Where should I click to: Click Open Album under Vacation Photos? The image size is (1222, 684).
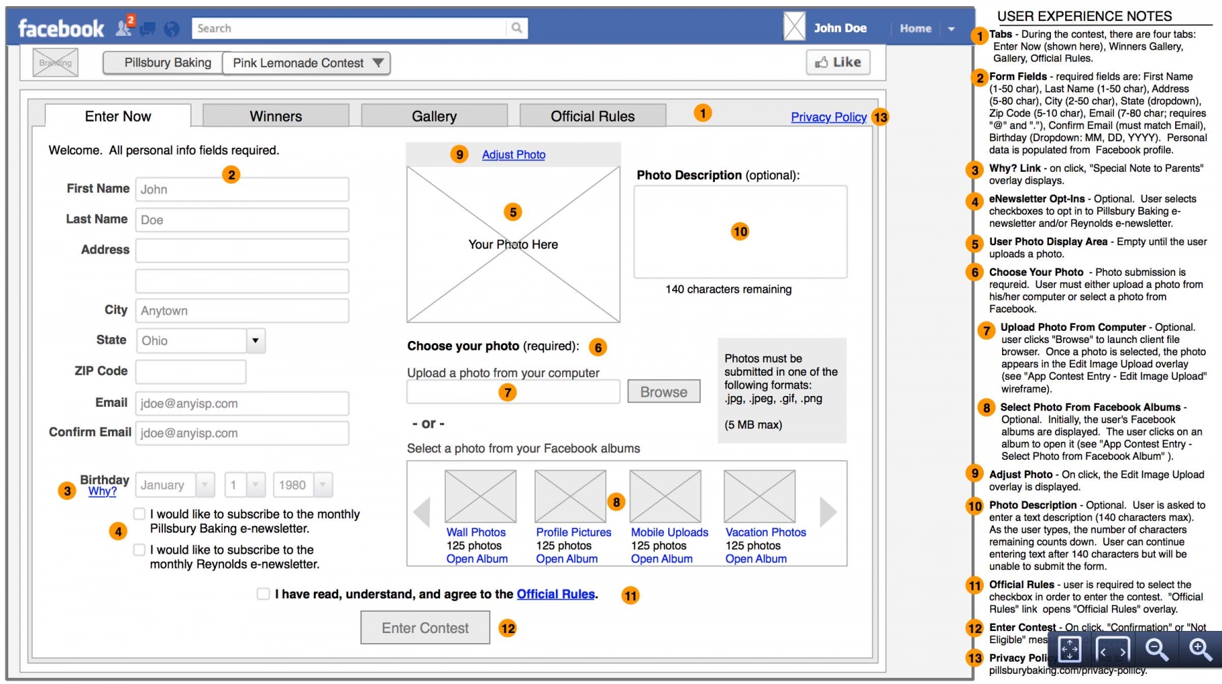click(756, 559)
